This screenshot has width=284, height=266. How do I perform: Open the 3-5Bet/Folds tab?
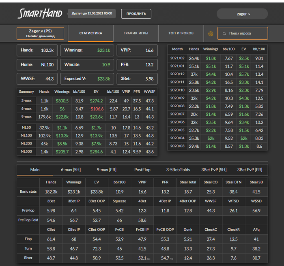[178, 170]
